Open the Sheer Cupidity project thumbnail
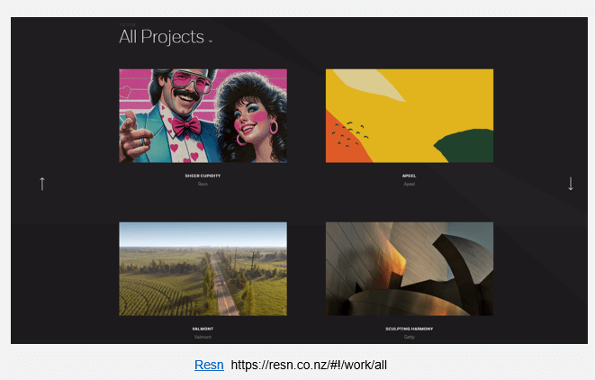595x380 pixels. tap(203, 115)
